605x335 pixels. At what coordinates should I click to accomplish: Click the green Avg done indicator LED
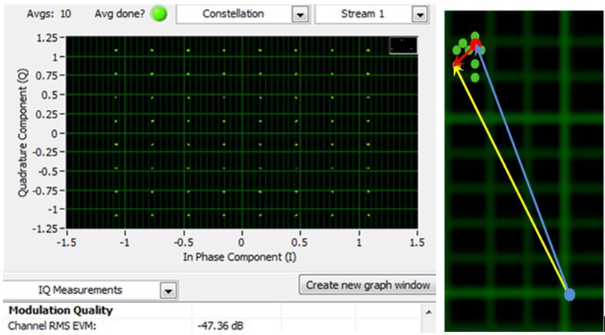coord(158,14)
